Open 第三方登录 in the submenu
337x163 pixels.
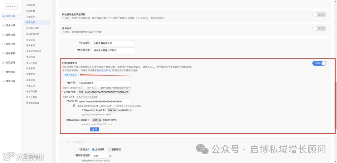32,63
